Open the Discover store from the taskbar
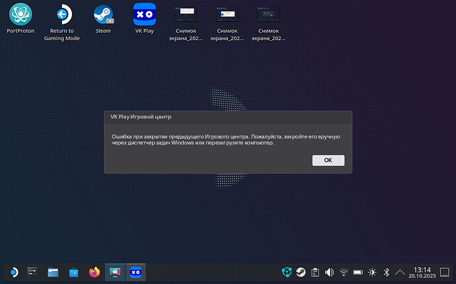Viewport: 456px width, 284px height. tap(74, 271)
